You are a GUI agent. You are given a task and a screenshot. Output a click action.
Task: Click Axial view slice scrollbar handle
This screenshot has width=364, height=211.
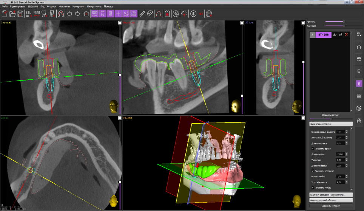click(x=120, y=182)
